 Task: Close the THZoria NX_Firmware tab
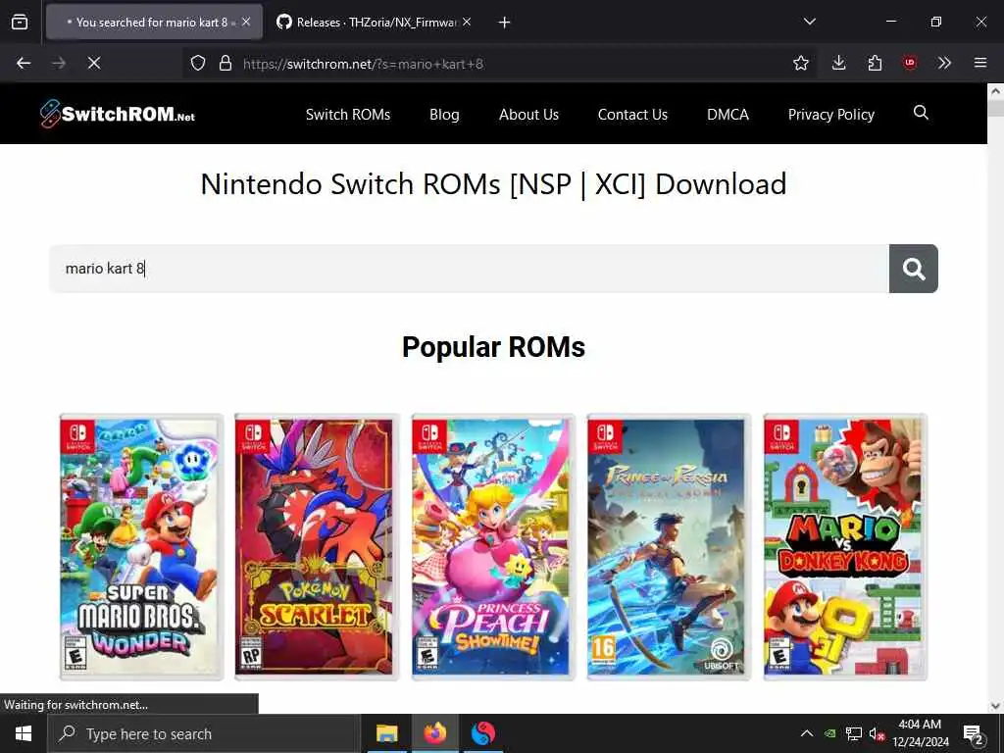(x=467, y=22)
